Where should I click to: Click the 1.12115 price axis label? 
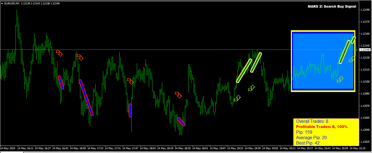click(x=365, y=70)
